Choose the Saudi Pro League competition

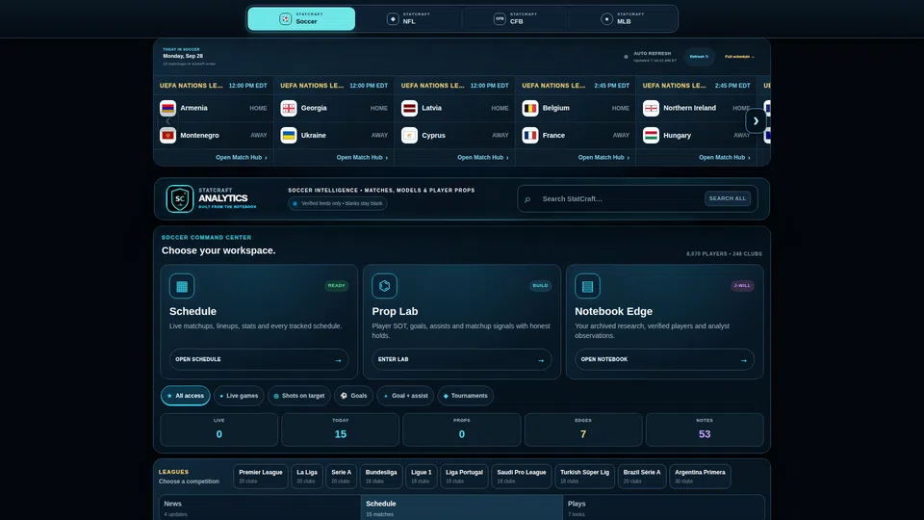tap(522, 477)
